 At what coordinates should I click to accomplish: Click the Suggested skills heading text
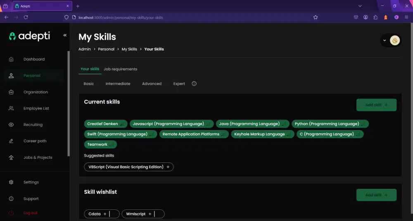coord(99,155)
